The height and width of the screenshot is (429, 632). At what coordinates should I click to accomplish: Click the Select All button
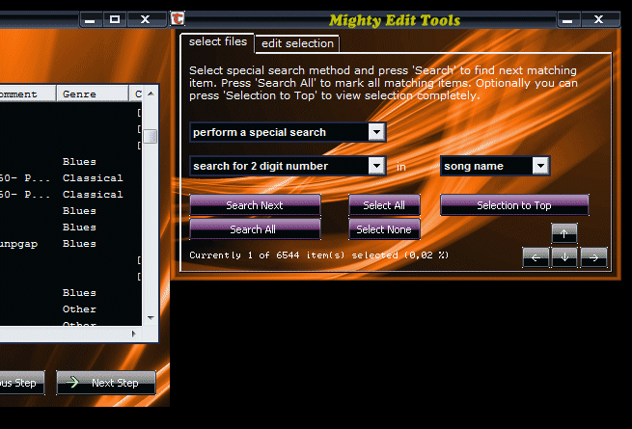pyautogui.click(x=384, y=205)
